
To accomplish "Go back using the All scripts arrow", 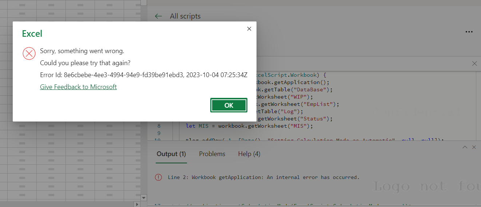I will tap(158, 16).
